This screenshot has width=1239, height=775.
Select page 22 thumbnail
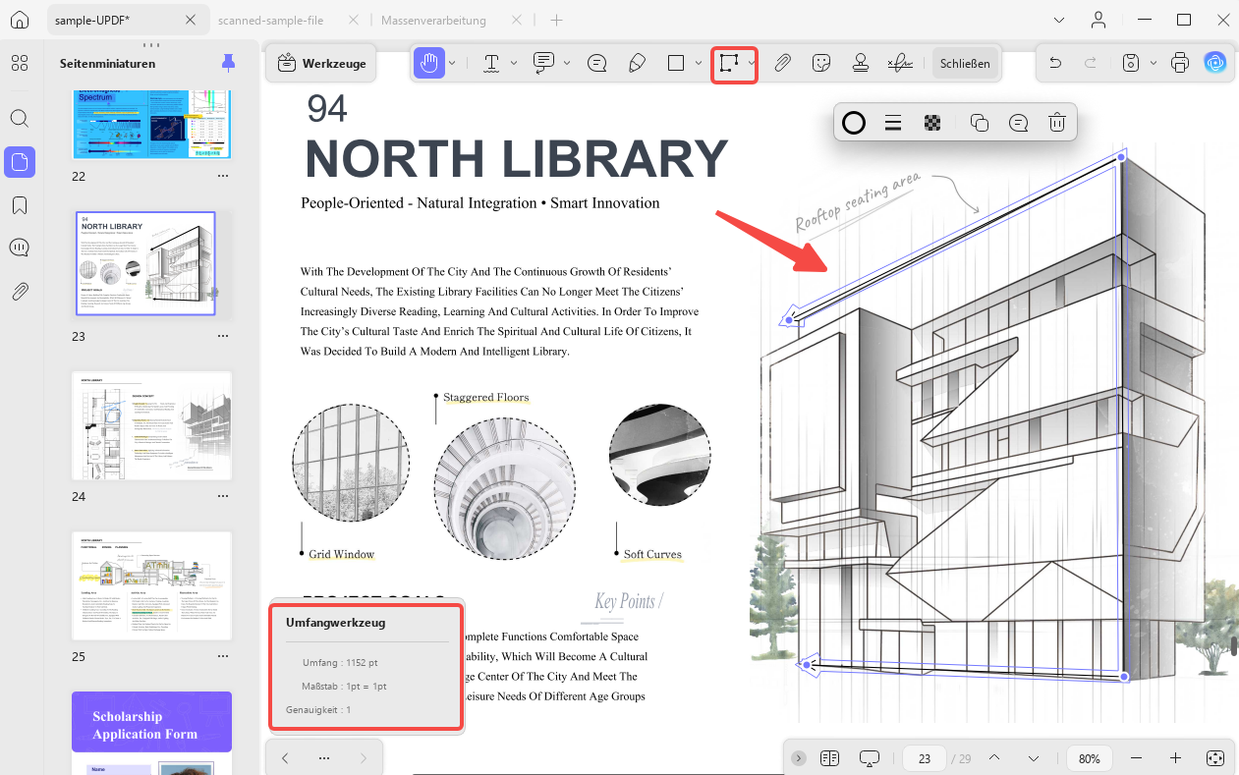click(x=152, y=123)
